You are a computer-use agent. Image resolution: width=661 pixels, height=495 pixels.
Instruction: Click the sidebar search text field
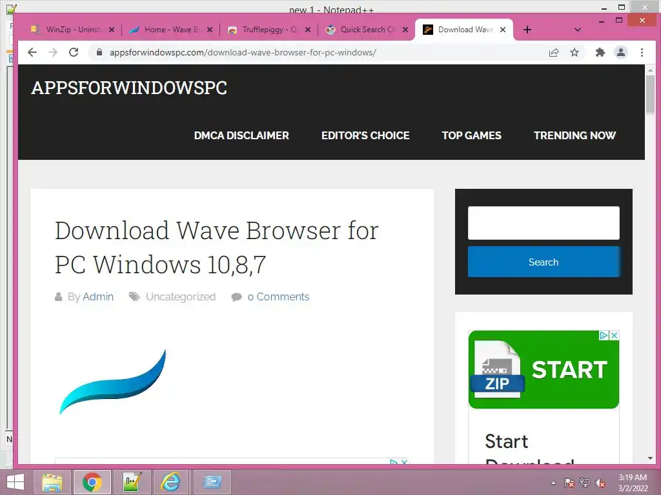(x=544, y=222)
